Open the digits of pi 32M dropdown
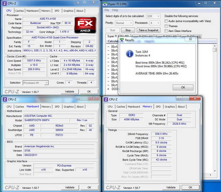221x192 pixels. (153, 16)
